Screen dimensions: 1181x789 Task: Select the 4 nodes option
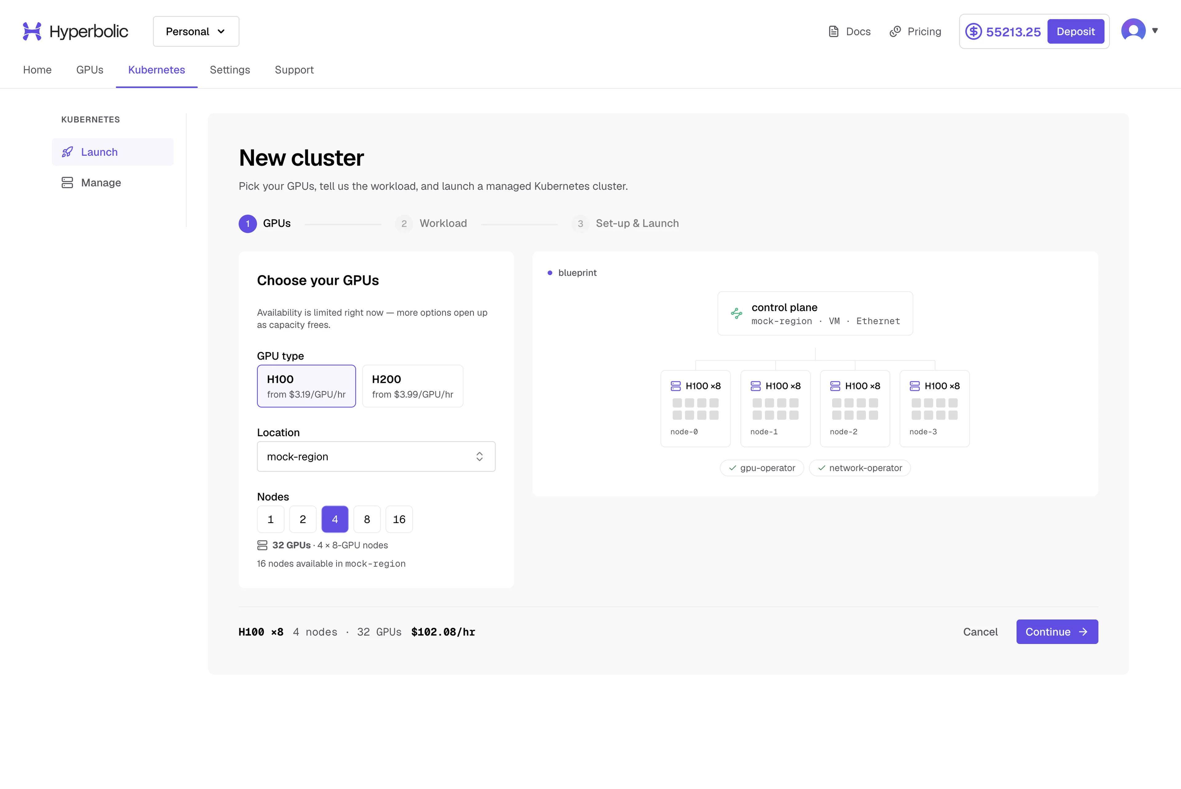click(335, 519)
